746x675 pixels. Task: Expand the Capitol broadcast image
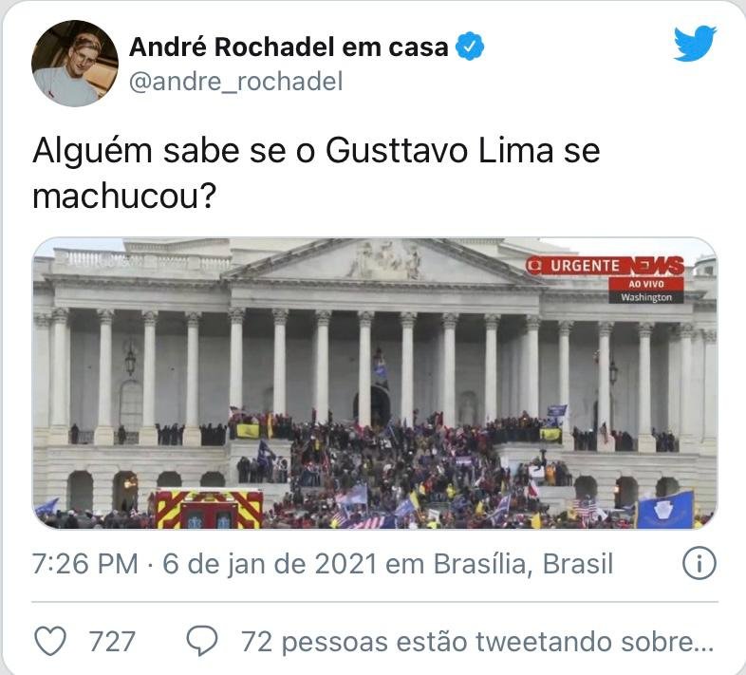click(x=375, y=384)
